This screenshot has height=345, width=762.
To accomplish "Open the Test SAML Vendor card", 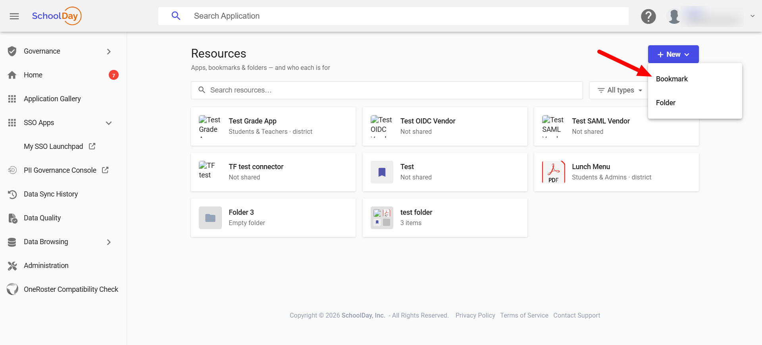I will click(x=616, y=126).
